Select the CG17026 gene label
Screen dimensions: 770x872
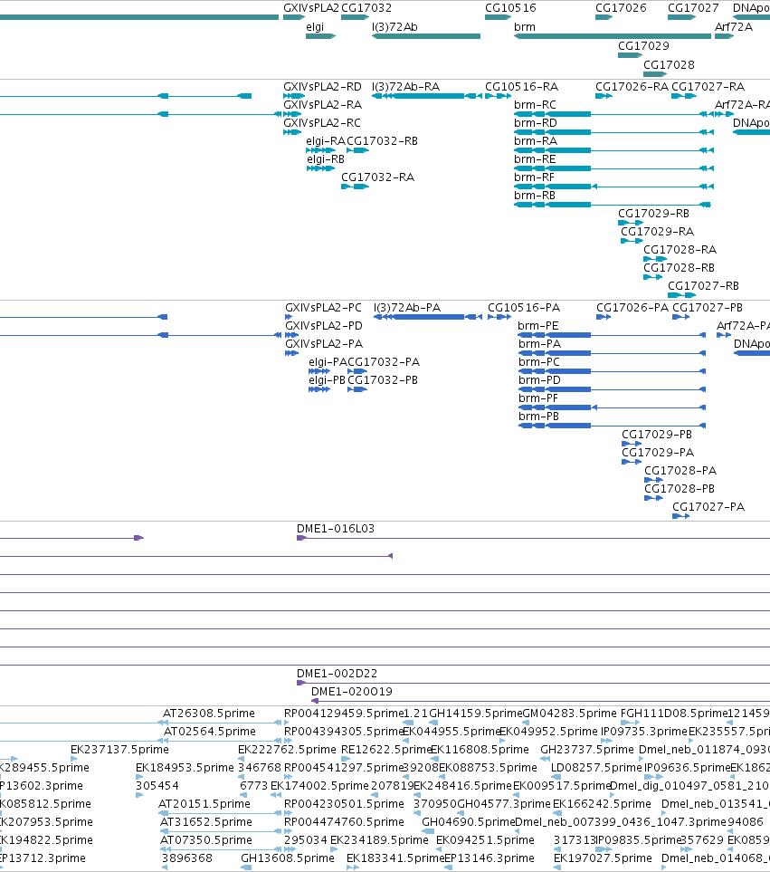tap(621, 8)
